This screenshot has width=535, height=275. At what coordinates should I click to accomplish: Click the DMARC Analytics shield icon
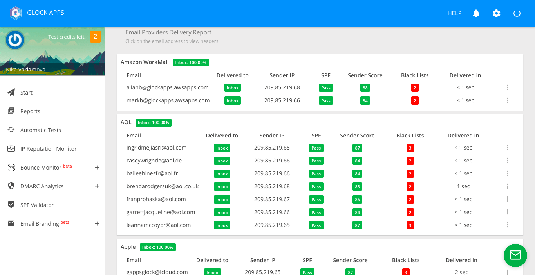tap(11, 186)
